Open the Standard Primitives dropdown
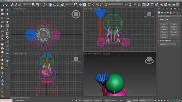182x102 pixels. (x=169, y=16)
